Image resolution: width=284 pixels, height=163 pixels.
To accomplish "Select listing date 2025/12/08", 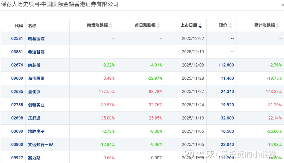I will (193, 65).
